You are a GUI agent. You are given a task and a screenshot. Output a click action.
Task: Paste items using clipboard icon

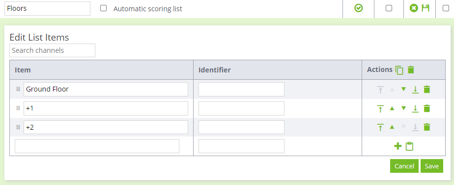pyautogui.click(x=409, y=146)
